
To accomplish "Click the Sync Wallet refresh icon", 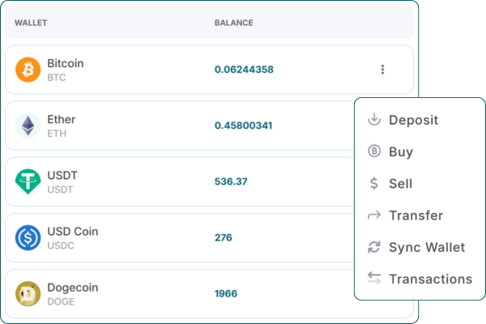I will (373, 247).
